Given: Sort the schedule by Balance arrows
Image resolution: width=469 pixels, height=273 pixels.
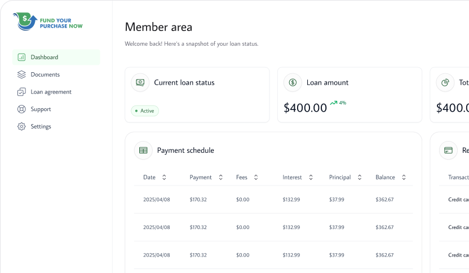Looking at the screenshot, I should [404, 177].
